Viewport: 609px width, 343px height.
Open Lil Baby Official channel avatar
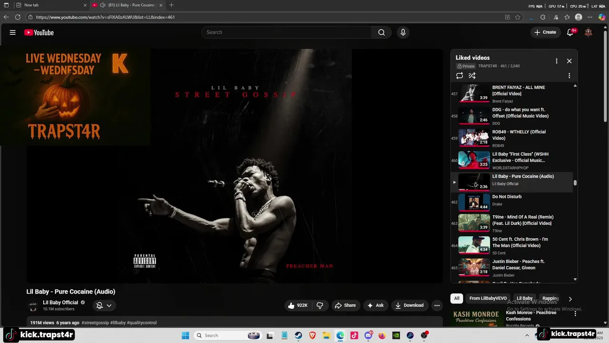coord(33,306)
